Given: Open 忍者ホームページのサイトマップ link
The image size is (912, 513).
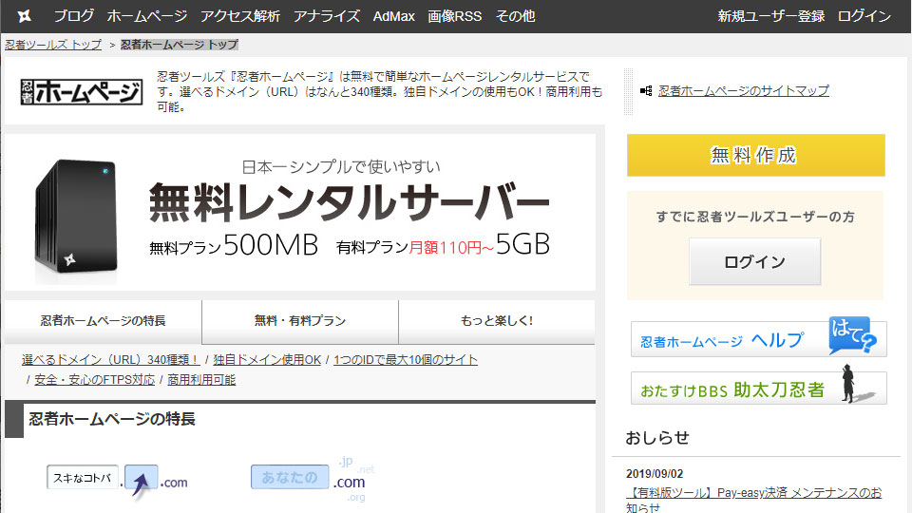Looking at the screenshot, I should (x=743, y=91).
